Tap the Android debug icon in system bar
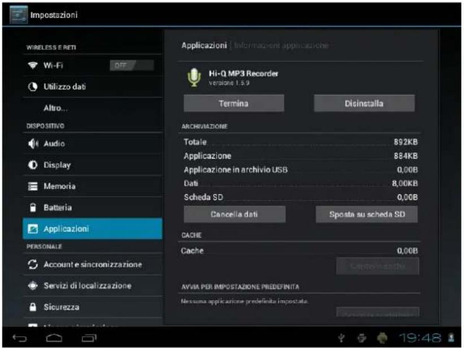The width and height of the screenshot is (464, 348). pos(361,338)
